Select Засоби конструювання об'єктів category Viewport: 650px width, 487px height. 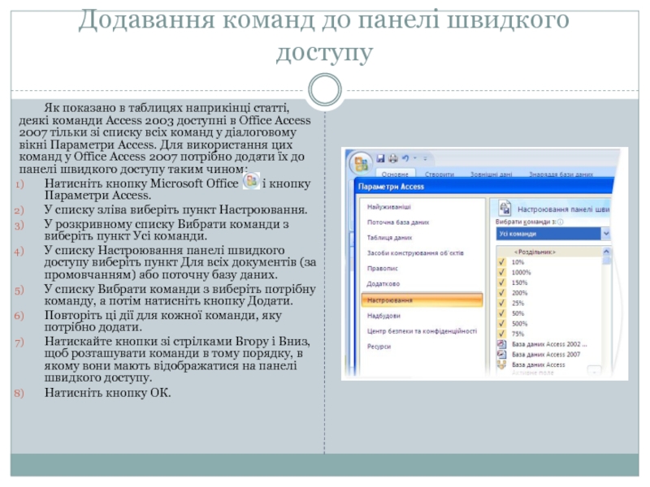tap(415, 252)
